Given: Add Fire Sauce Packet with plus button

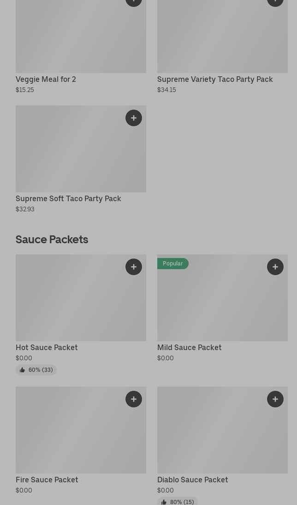Looking at the screenshot, I should [x=134, y=399].
